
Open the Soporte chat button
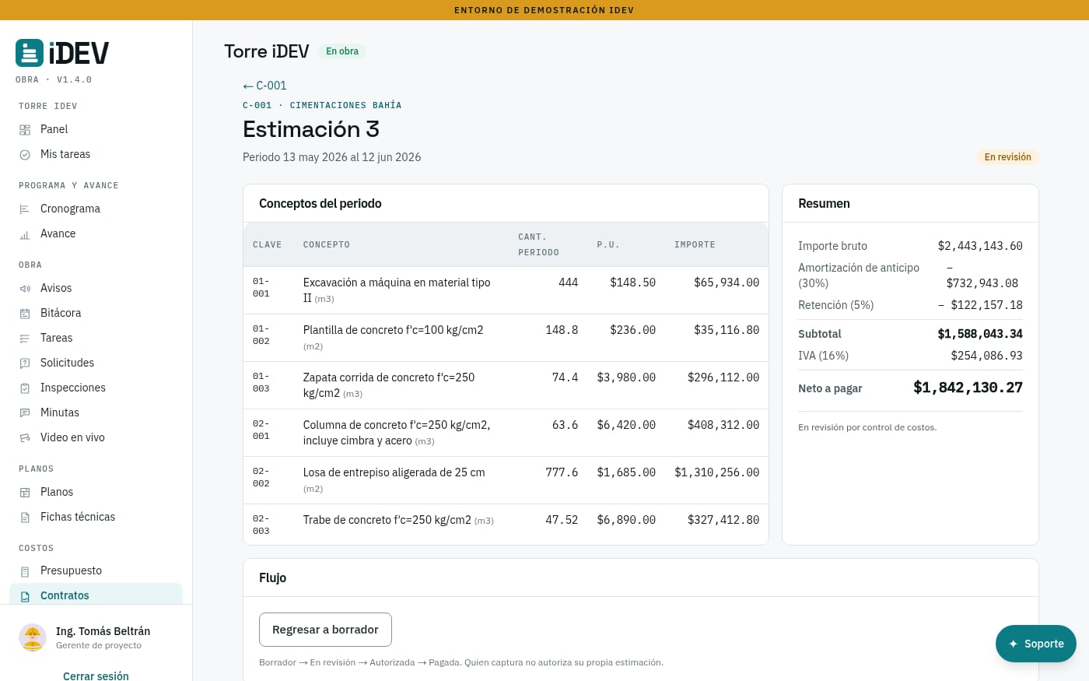point(1035,644)
